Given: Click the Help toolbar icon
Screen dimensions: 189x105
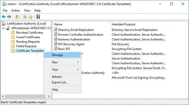Looking at the screenshot, I should click(x=38, y=17).
